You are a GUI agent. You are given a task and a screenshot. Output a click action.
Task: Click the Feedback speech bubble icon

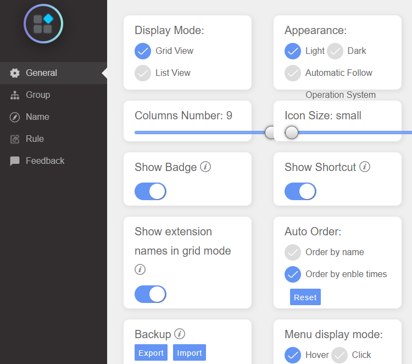point(15,161)
